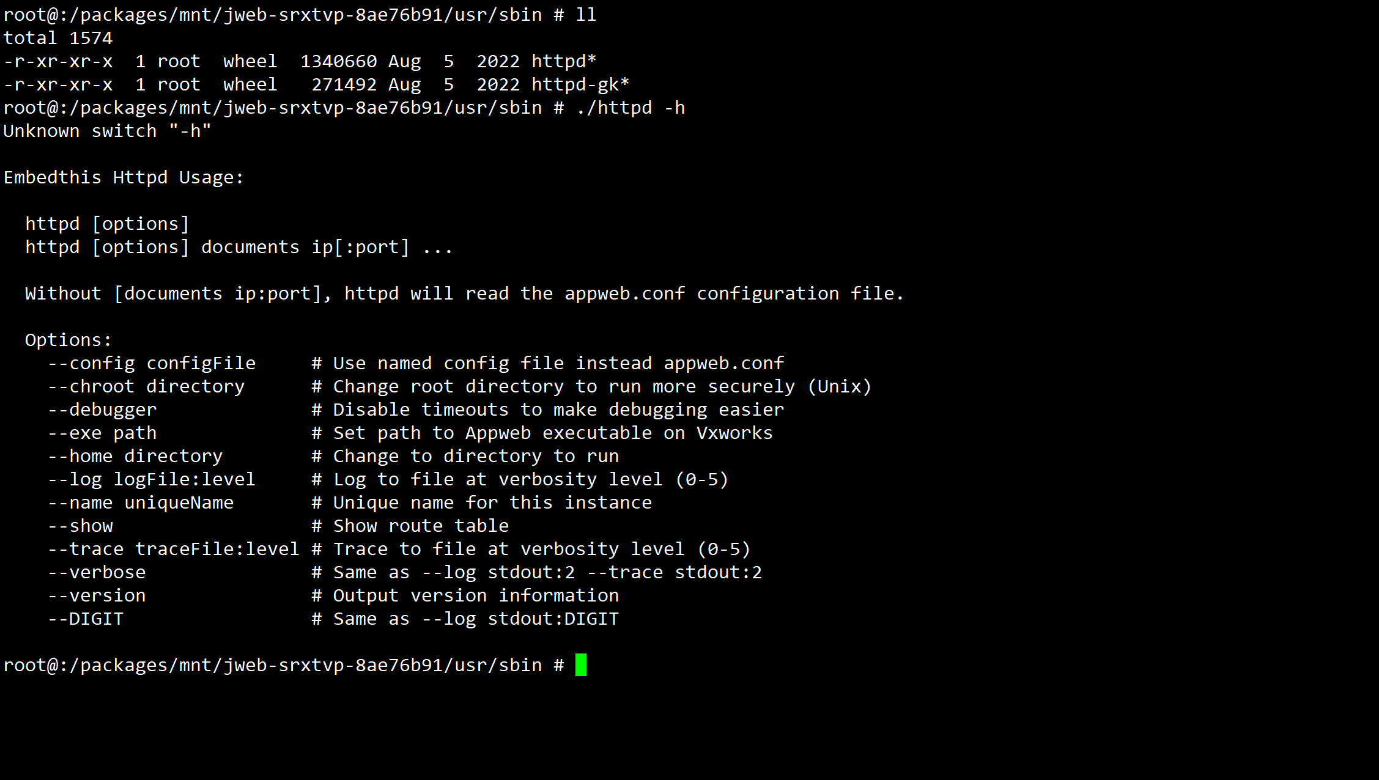Click the --log logFile:level option
Image resolution: width=1379 pixels, height=780 pixels.
click(x=152, y=479)
